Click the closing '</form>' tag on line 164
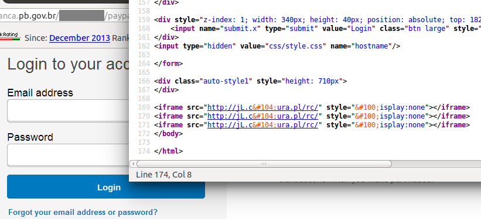This screenshot has height=219, width=481. point(168,64)
